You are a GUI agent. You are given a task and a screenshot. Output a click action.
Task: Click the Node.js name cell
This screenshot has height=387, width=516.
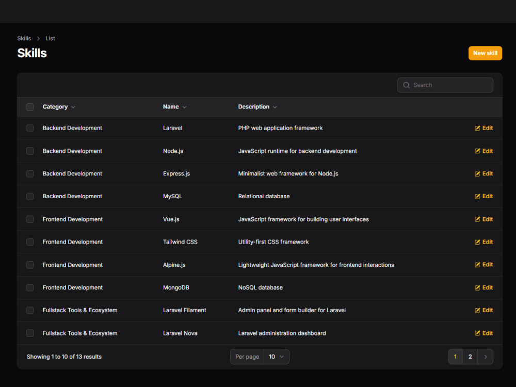(173, 151)
